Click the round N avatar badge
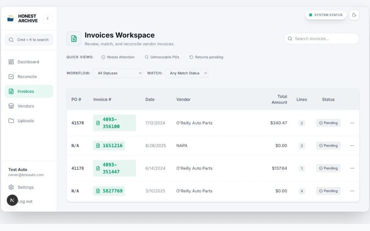The height and width of the screenshot is (231, 370). [12, 200]
